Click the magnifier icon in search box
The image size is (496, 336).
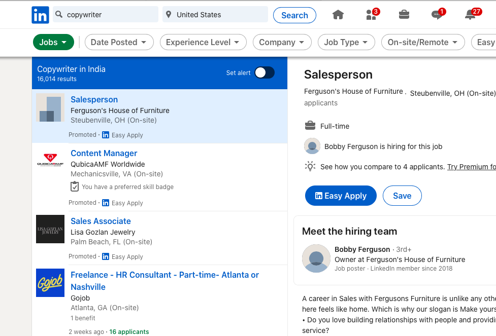click(59, 14)
